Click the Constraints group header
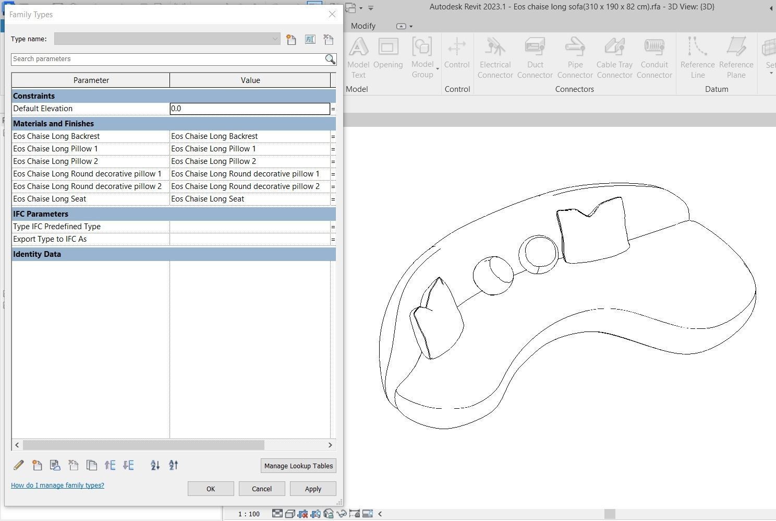This screenshot has width=776, height=521. click(x=174, y=96)
